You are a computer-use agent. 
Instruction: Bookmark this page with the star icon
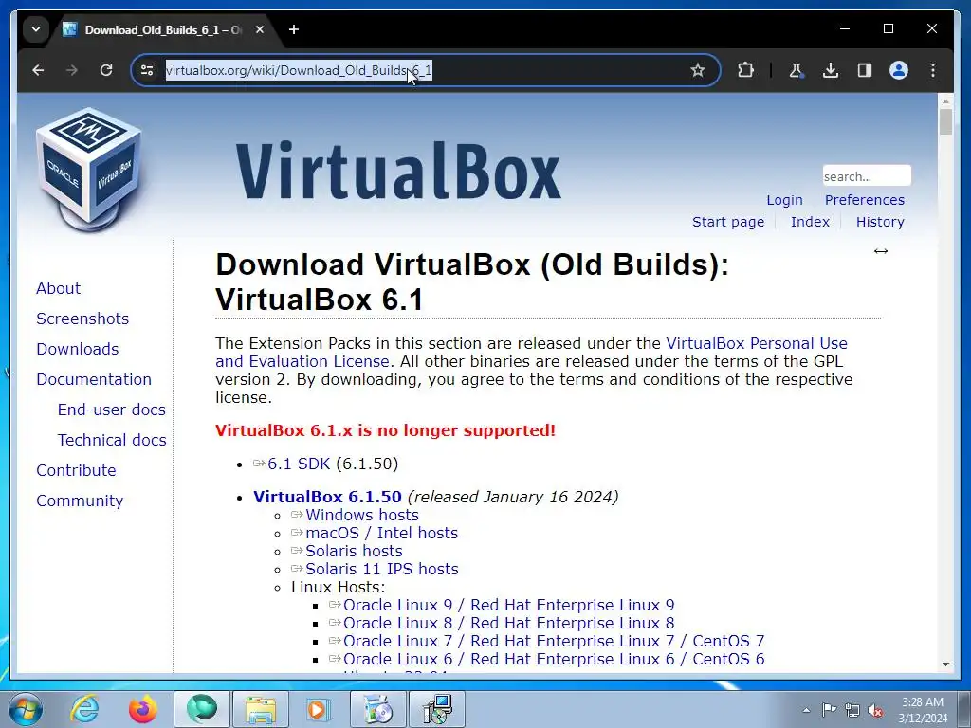pos(697,70)
